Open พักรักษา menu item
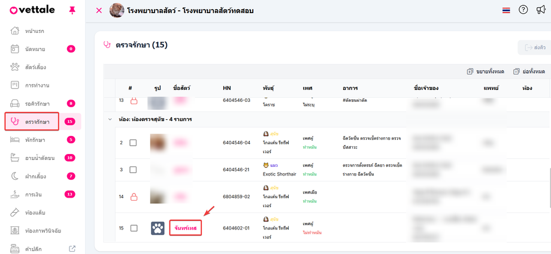551x254 pixels. pos(35,140)
